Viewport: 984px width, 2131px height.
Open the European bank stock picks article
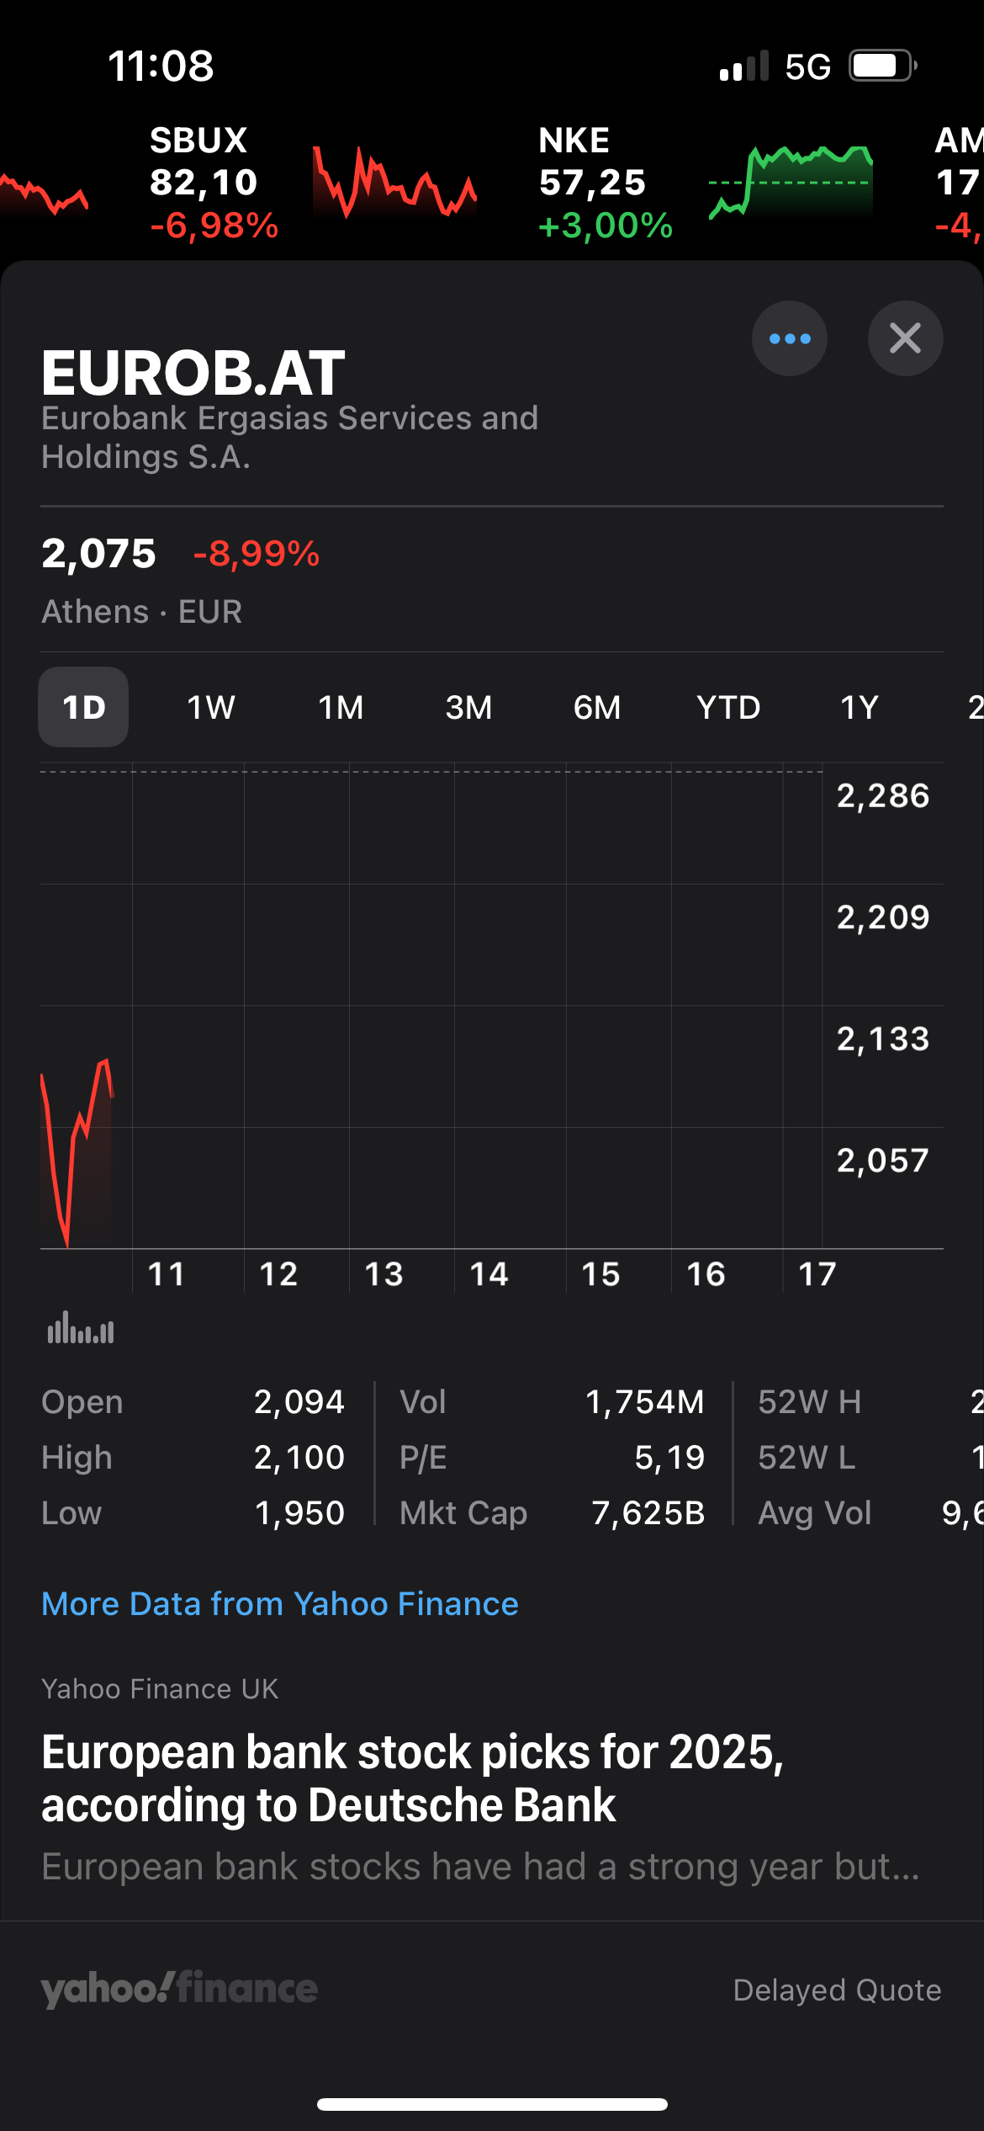point(412,1778)
